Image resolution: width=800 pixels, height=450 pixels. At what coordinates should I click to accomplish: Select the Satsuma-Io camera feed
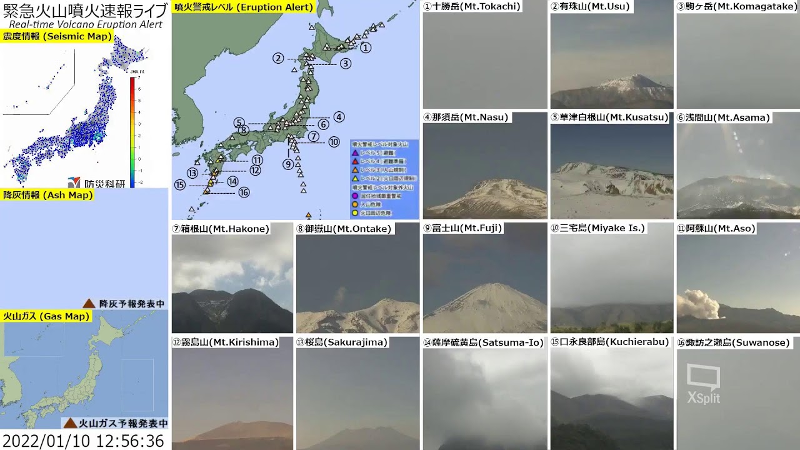pos(485,393)
